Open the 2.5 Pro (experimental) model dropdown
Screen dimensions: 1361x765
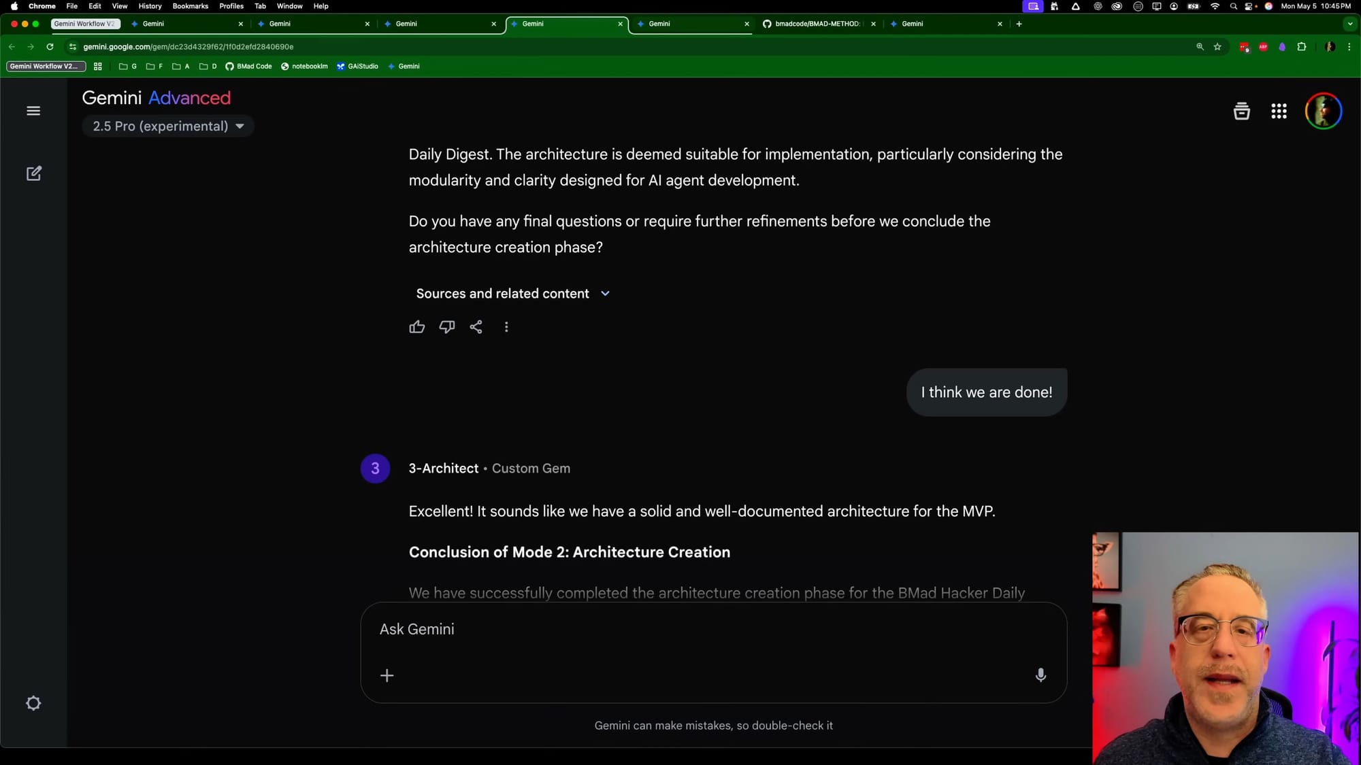pyautogui.click(x=168, y=126)
